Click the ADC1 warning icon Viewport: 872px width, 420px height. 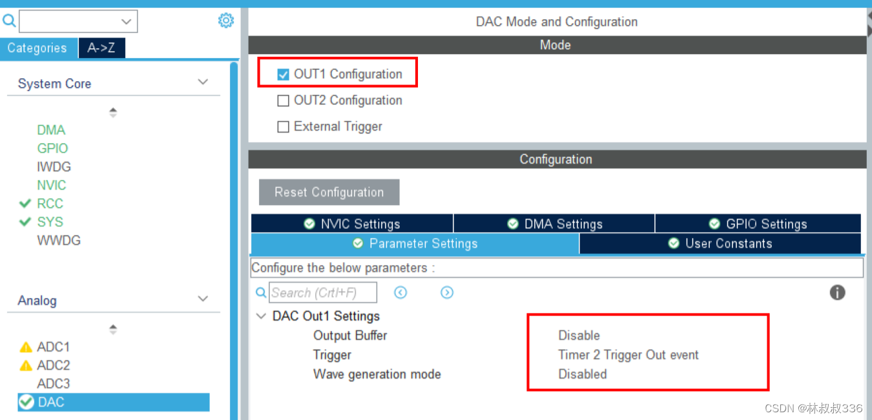26,347
